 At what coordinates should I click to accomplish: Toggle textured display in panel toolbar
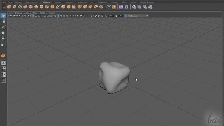(x=67, y=16)
